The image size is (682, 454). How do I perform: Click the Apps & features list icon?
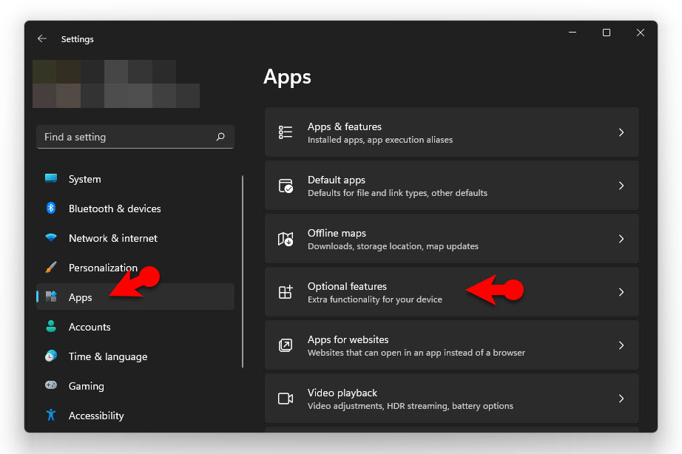coord(286,132)
